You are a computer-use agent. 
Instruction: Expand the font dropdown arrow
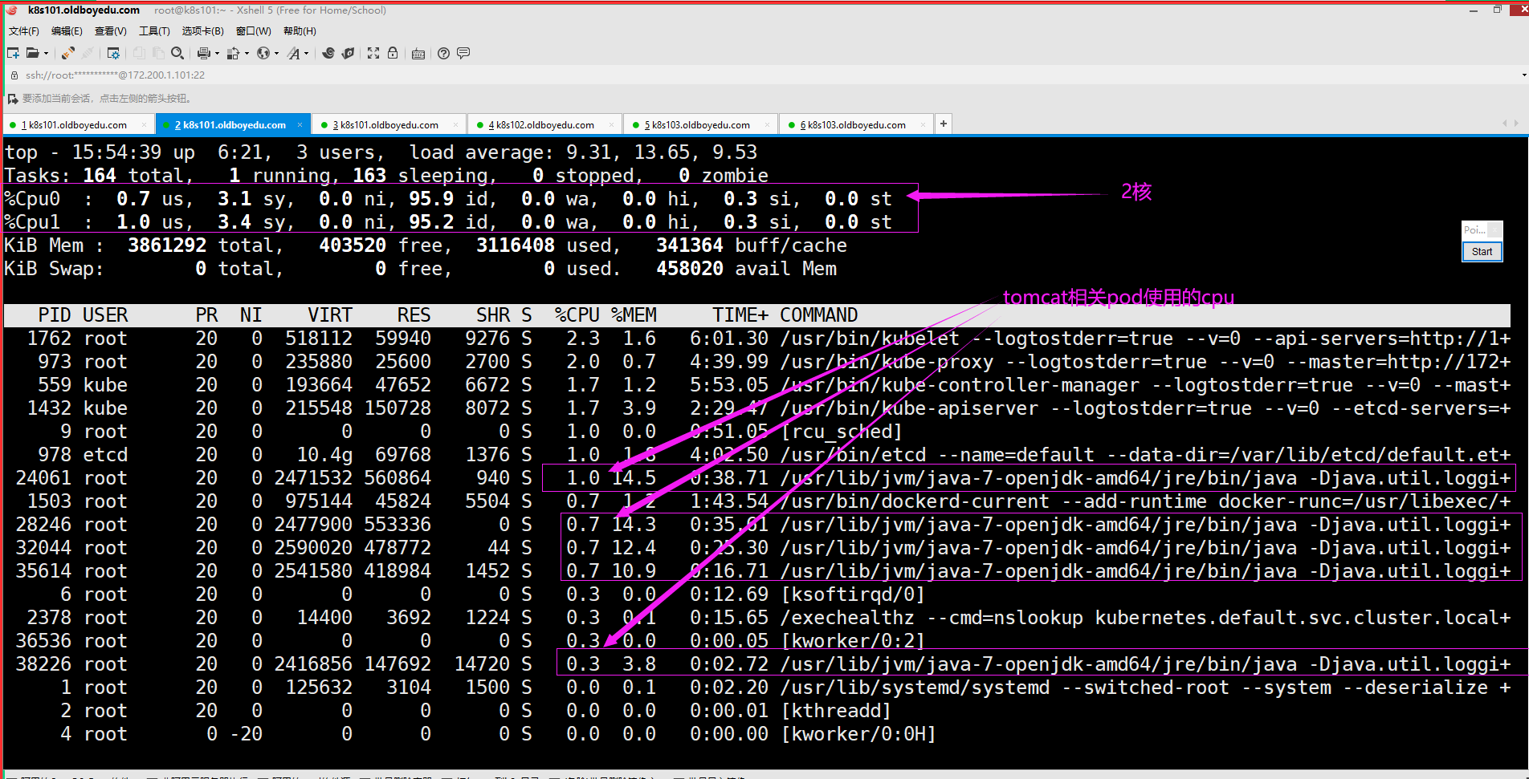click(306, 54)
